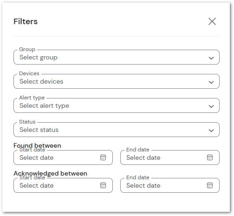Image resolution: width=234 pixels, height=216 pixels.
Task: Open calendar for Acknowledged between end date
Action: [210, 185]
